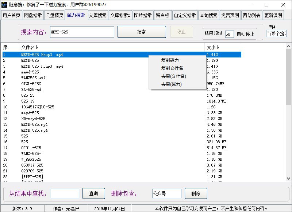The width and height of the screenshot is (292, 212).
Task: Select the WANZ-525- row
Action: 122,153
